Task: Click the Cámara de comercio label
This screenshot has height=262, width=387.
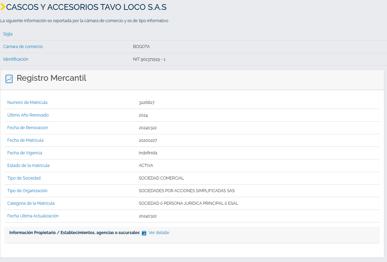Action: tap(23, 47)
